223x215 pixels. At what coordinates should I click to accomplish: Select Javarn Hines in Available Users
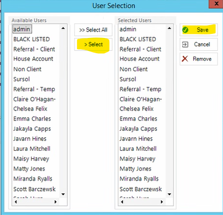coord(30,139)
